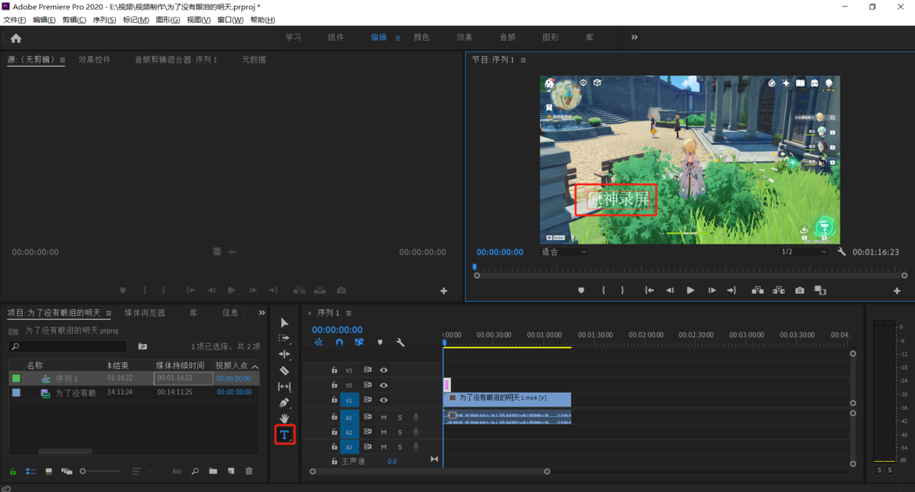Open the 序列(S) menu
Screen dimensions: 915x492
coord(104,20)
